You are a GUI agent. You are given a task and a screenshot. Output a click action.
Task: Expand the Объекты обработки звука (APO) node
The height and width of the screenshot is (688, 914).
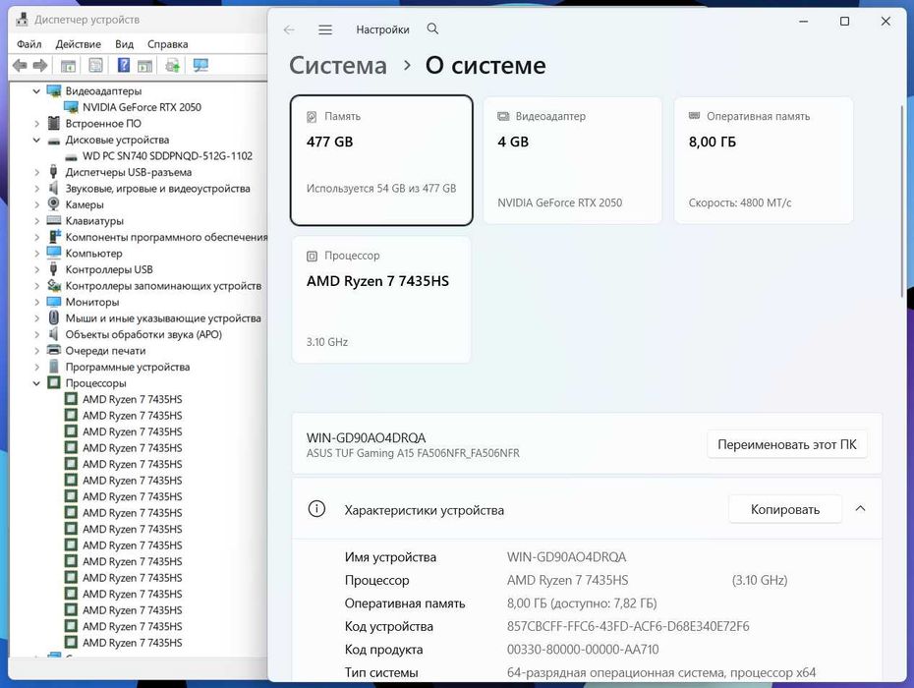(36, 334)
